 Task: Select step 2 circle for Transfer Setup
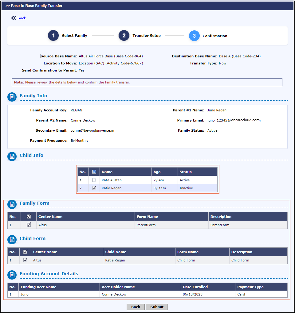coord(124,36)
